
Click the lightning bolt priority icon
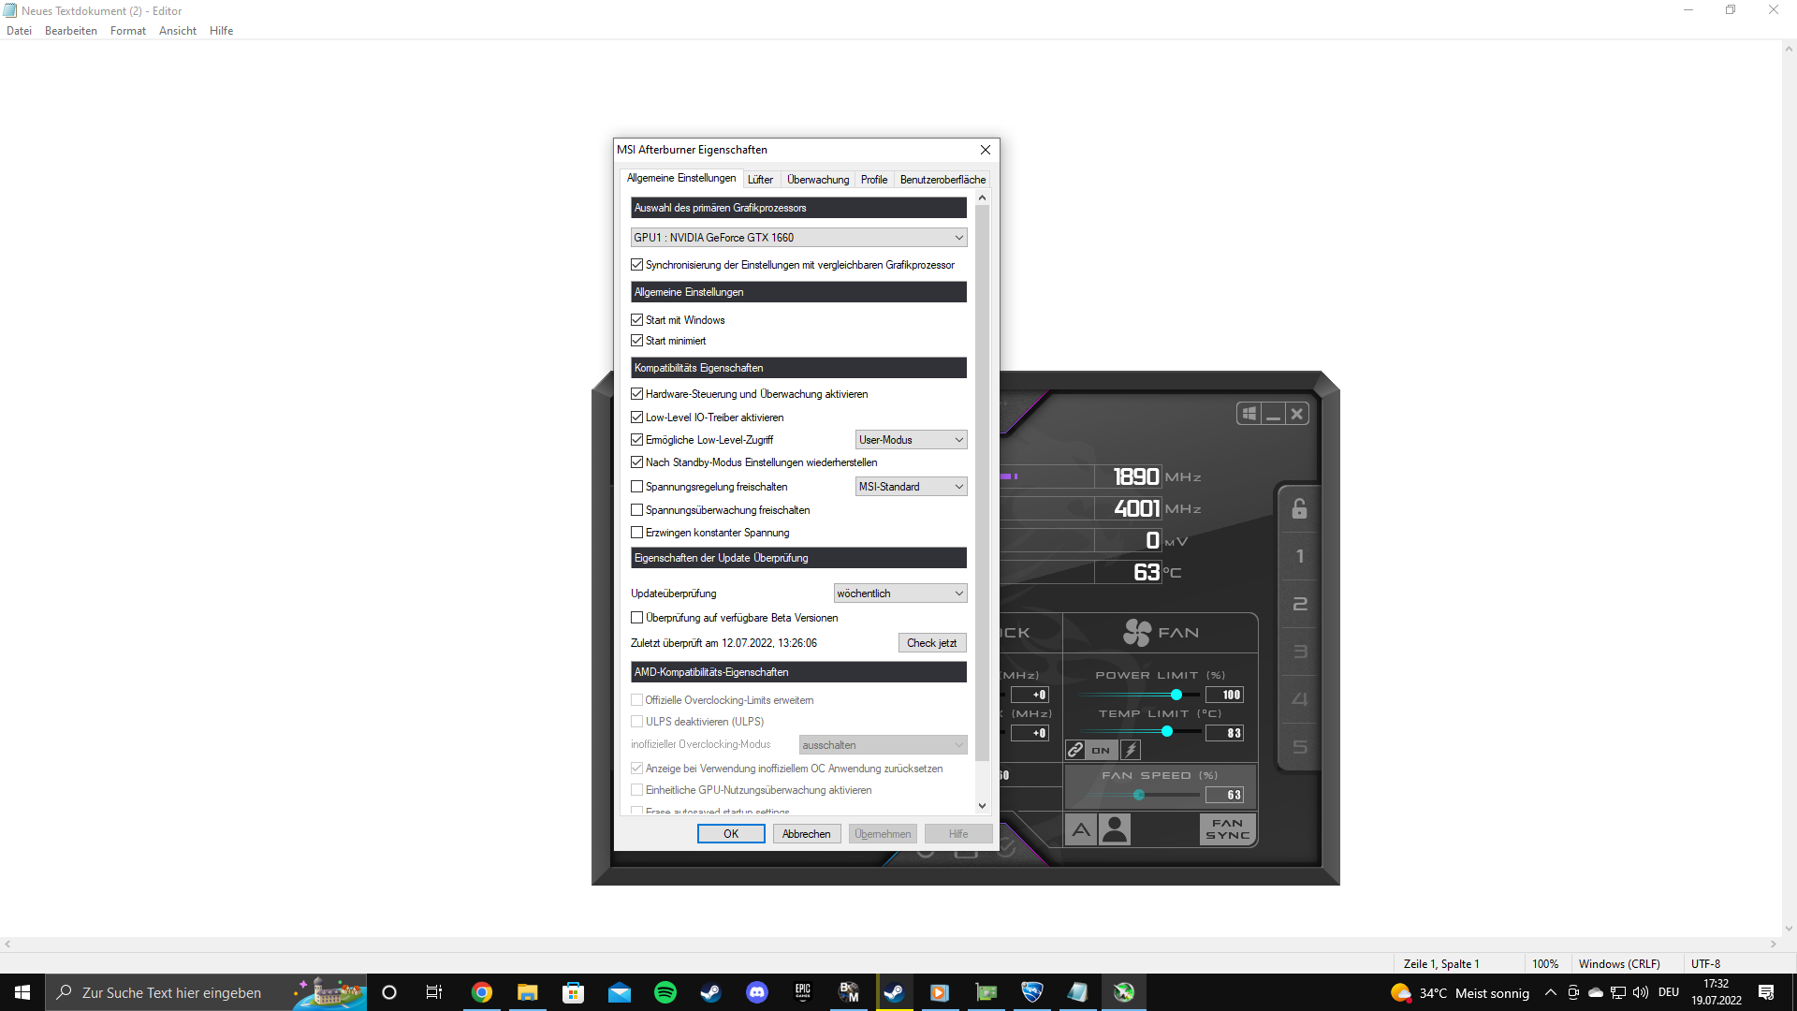pyautogui.click(x=1131, y=750)
